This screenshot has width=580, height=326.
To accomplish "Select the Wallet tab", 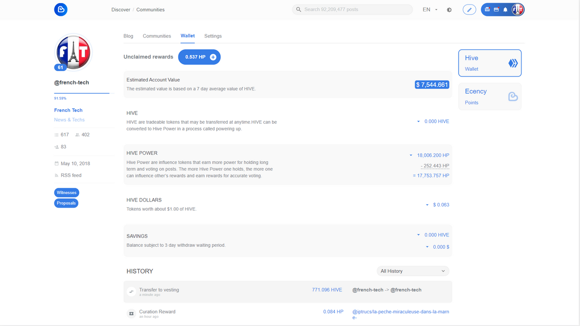I will pyautogui.click(x=188, y=36).
